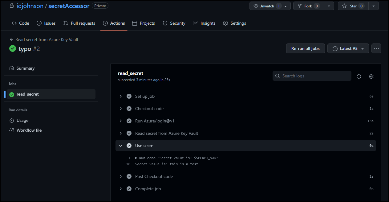Click the read_secret job heading
This screenshot has height=202, width=389.
(x=131, y=73)
